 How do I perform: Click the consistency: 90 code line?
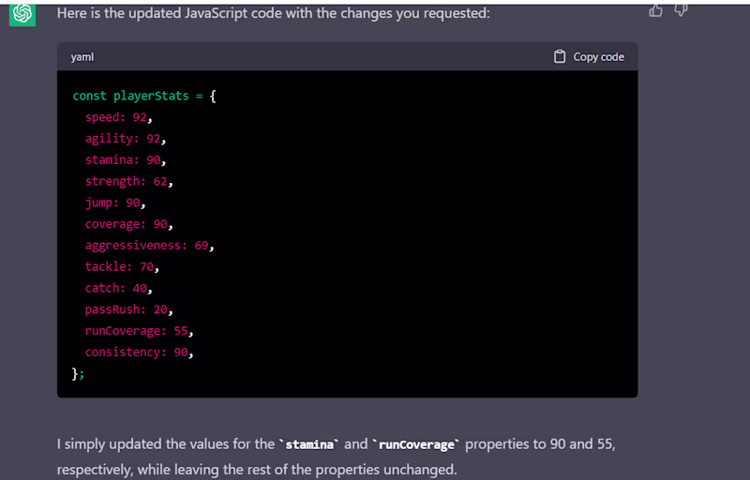click(x=139, y=352)
